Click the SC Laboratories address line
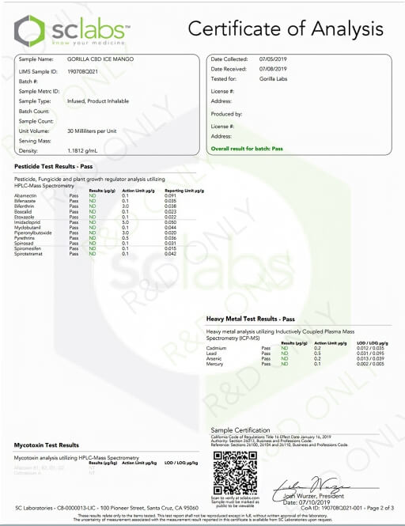This screenshot has width=405, height=526. (107, 508)
